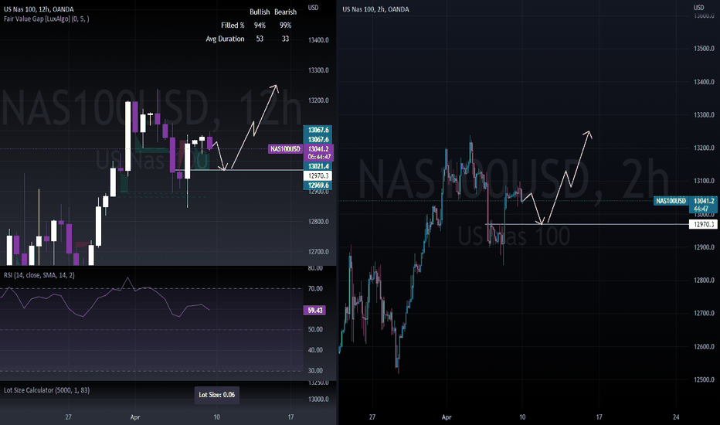This screenshot has width=720, height=425.
Task: Click the 13000.0 value in Lot Size pane scale
Action: [x=318, y=399]
